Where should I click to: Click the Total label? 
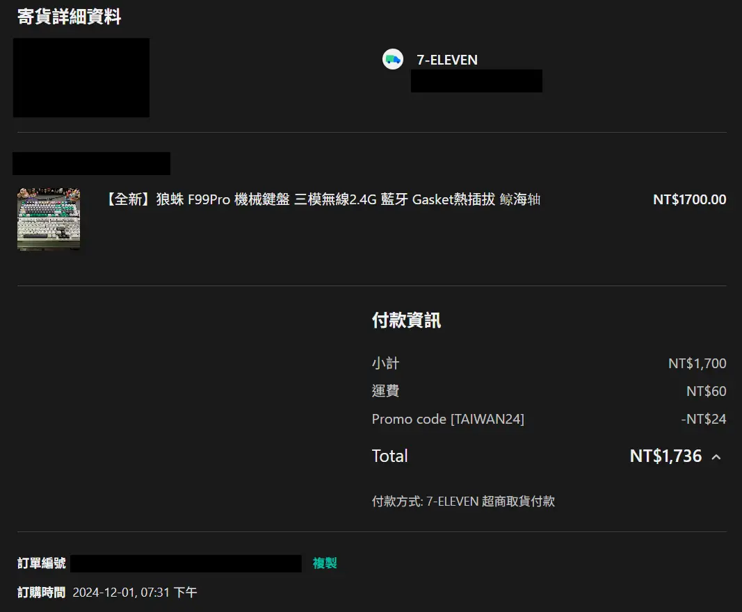coord(389,456)
